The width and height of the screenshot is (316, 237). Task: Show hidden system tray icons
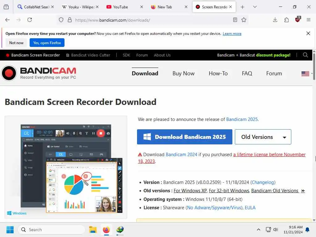[x=259, y=230]
